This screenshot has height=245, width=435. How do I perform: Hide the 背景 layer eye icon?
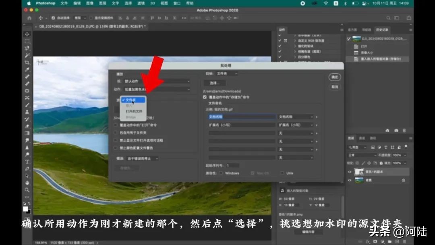click(350, 181)
